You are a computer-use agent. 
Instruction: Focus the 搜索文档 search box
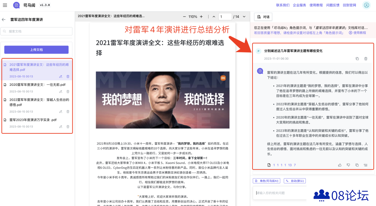[x=37, y=31]
